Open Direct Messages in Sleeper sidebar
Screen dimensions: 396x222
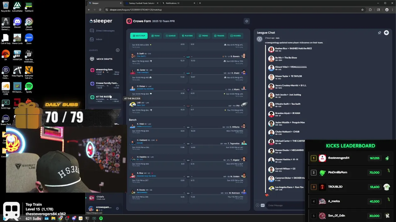coord(102,31)
